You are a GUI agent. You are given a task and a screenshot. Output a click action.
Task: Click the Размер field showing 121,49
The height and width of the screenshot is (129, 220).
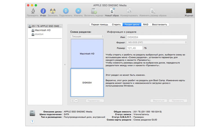coord(135,48)
